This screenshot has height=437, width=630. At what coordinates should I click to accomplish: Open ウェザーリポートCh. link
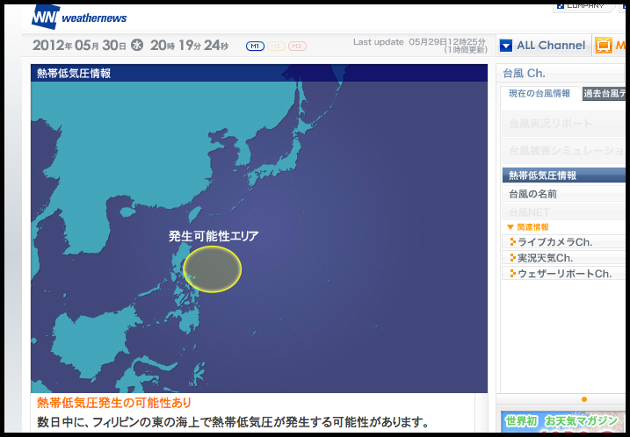pyautogui.click(x=564, y=274)
